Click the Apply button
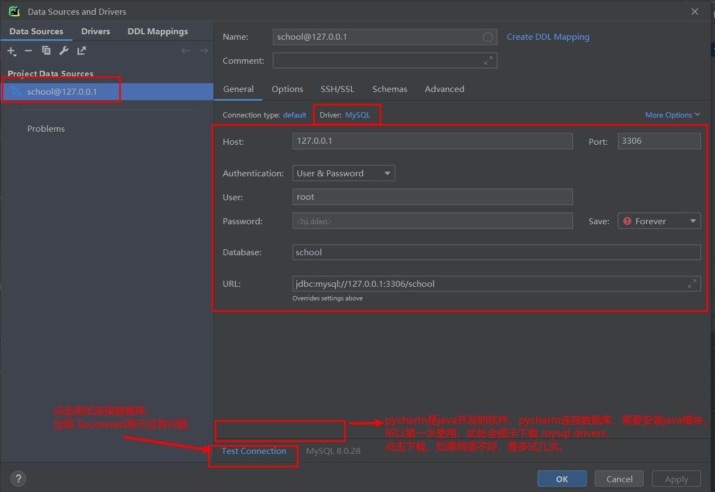 click(676, 479)
